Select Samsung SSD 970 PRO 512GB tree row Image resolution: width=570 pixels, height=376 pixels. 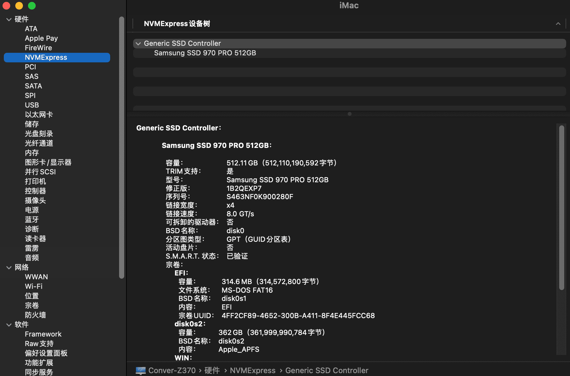(349, 53)
